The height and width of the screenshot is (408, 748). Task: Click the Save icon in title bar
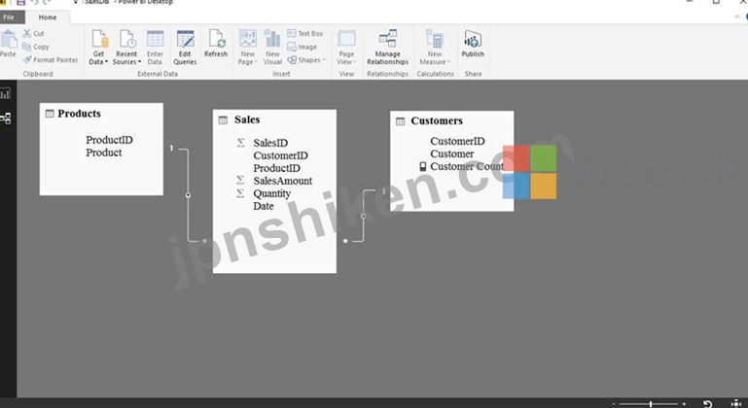click(20, 2)
